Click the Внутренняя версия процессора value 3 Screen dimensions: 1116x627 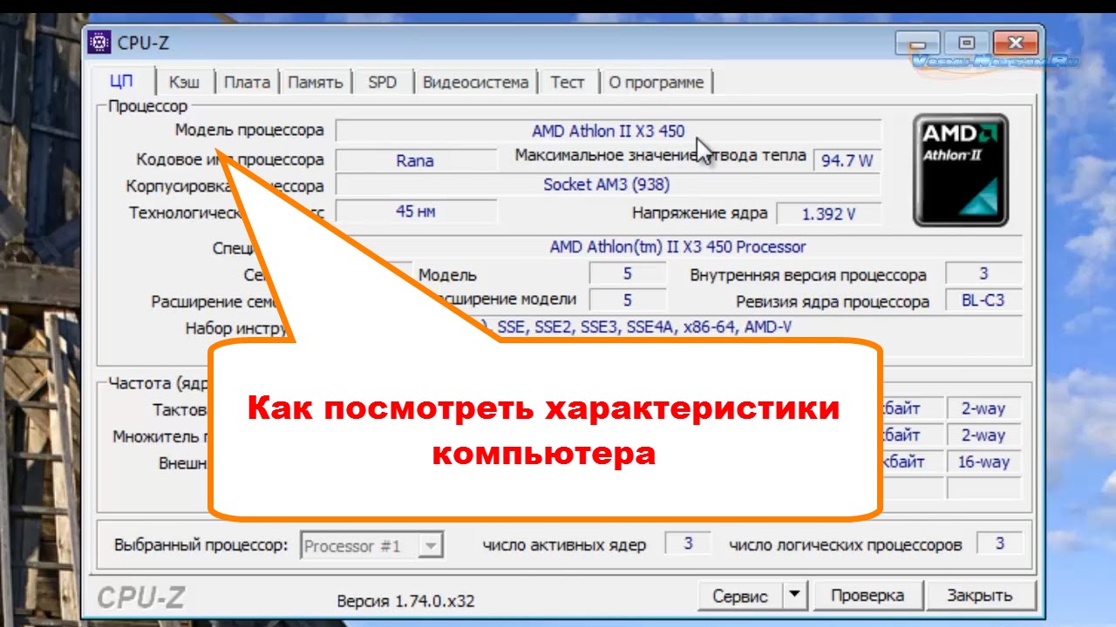[x=983, y=274]
